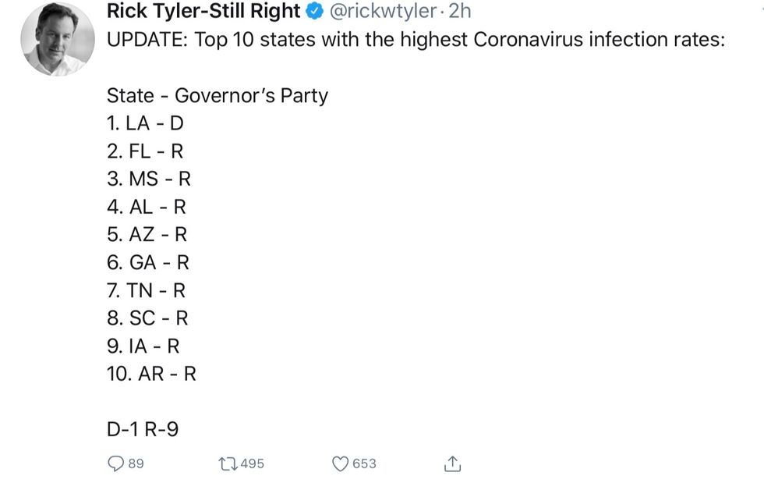Click the 5. AZ - R entry
Screen dimensions: 764x483
[x=147, y=235]
